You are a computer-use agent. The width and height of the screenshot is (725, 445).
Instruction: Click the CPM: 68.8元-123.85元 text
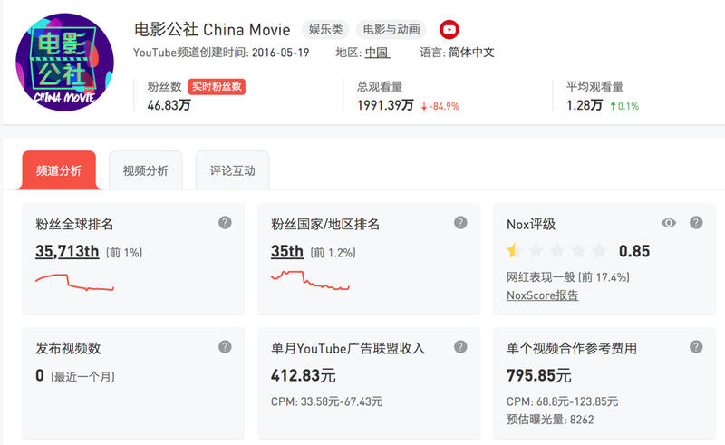562,401
